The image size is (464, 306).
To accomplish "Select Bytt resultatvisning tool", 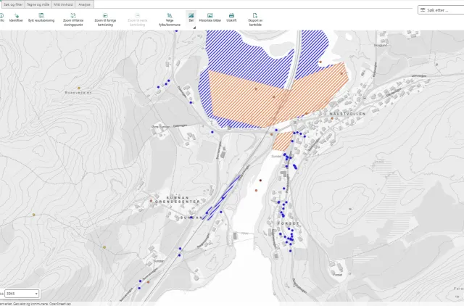I will click(41, 15).
